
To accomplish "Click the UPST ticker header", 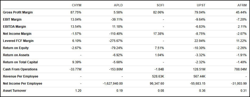I will [201, 5].
